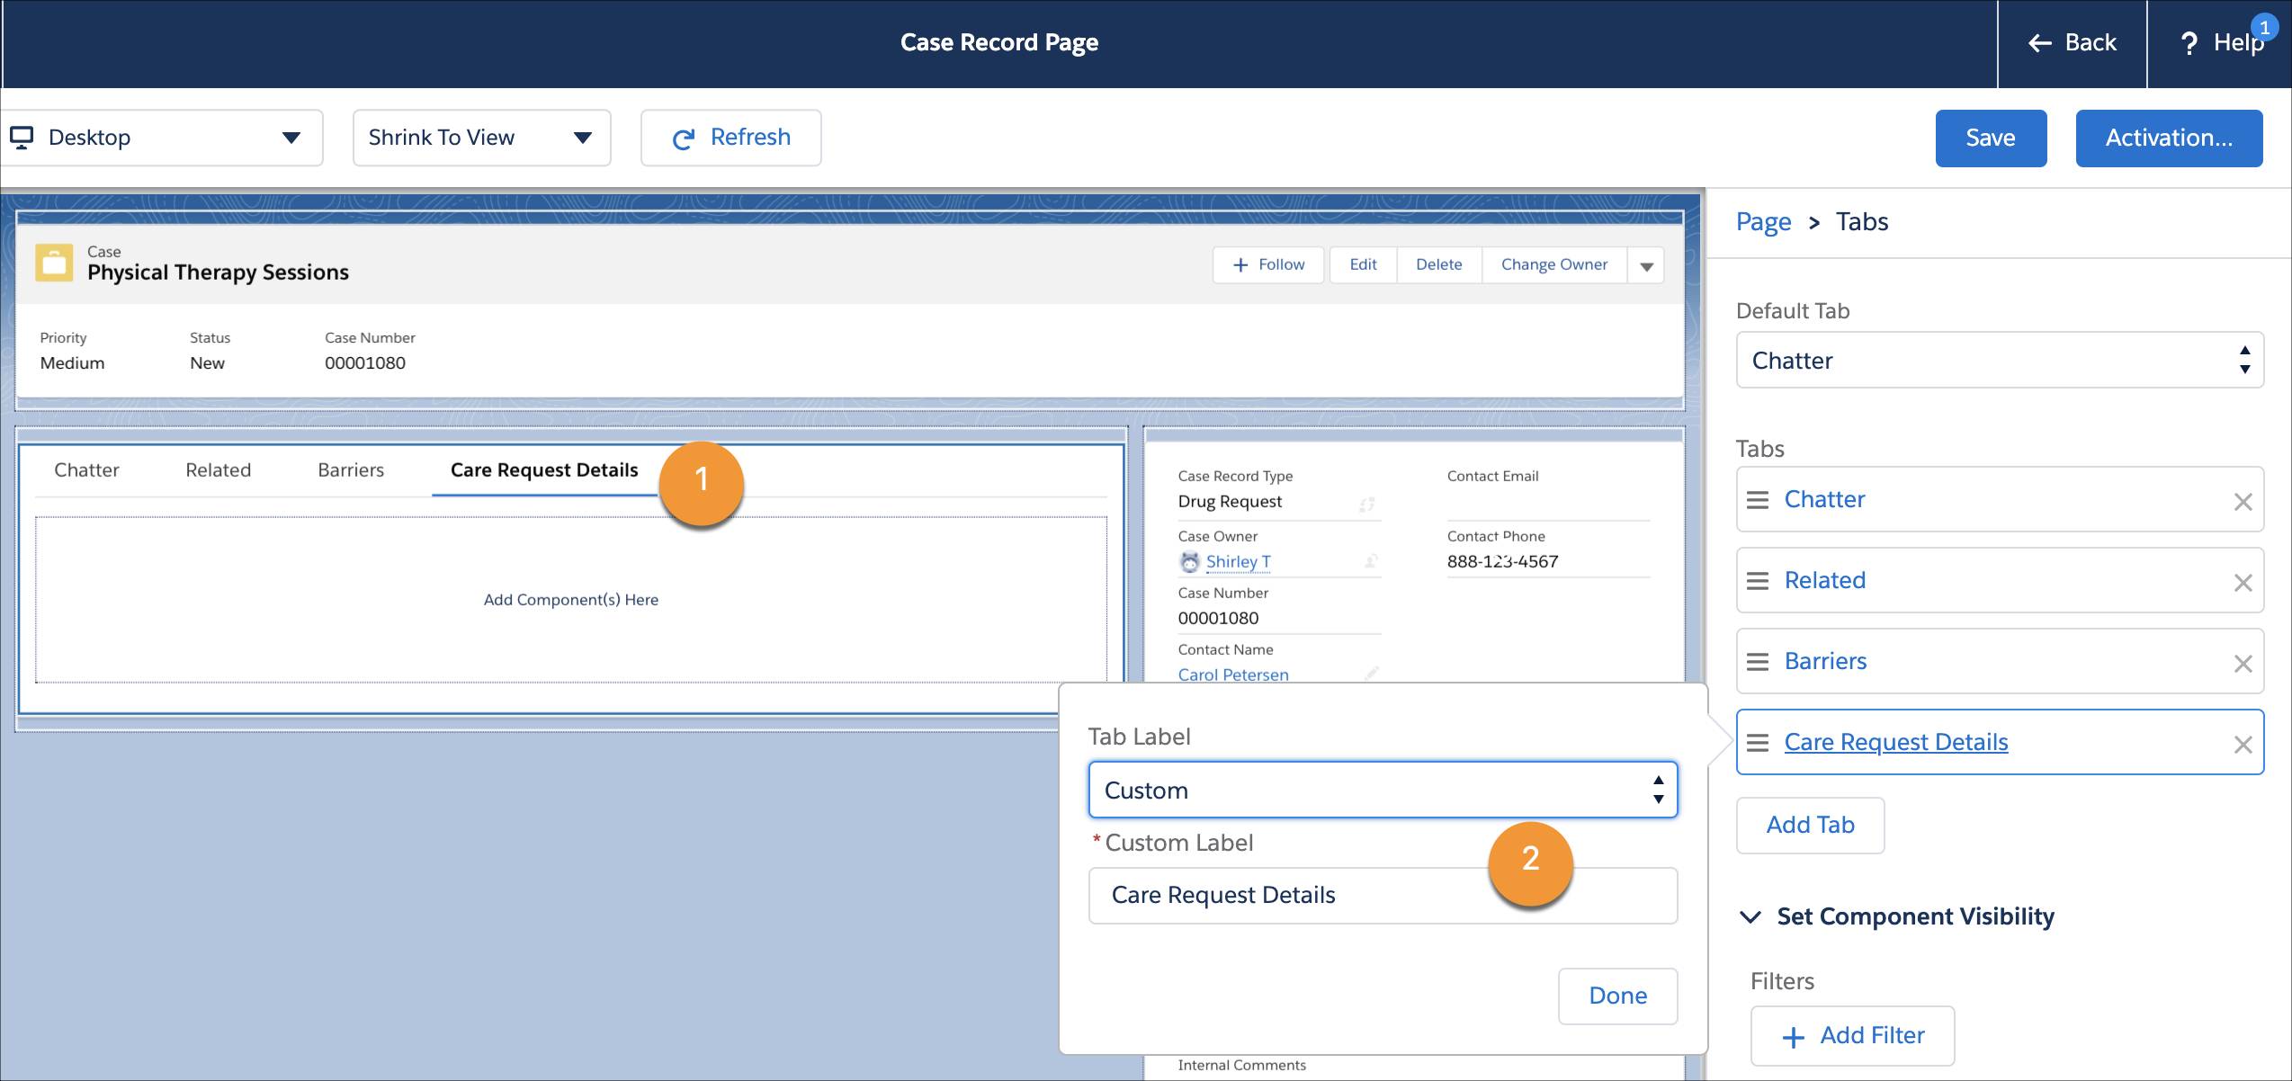Click the edit pencil icon near Contact Name
Image resolution: width=2292 pixels, height=1081 pixels.
click(x=1371, y=673)
